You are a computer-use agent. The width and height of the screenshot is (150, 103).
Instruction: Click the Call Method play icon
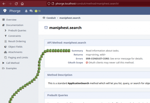point(3,63)
